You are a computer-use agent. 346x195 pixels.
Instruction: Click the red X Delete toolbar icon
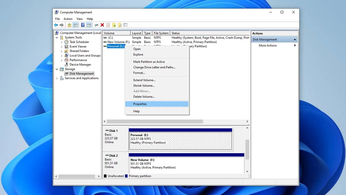click(x=102, y=25)
